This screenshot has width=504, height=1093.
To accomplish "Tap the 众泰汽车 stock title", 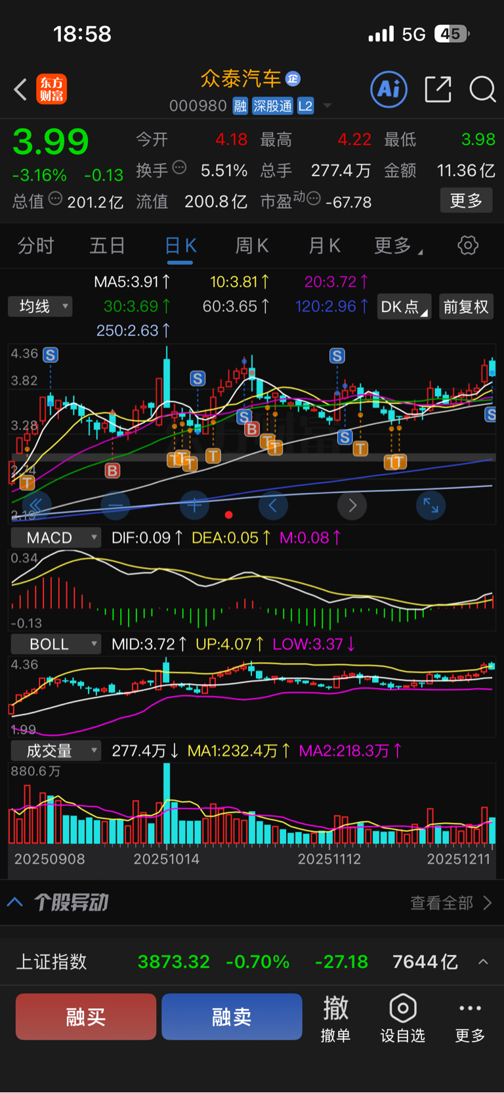I will coord(241,79).
